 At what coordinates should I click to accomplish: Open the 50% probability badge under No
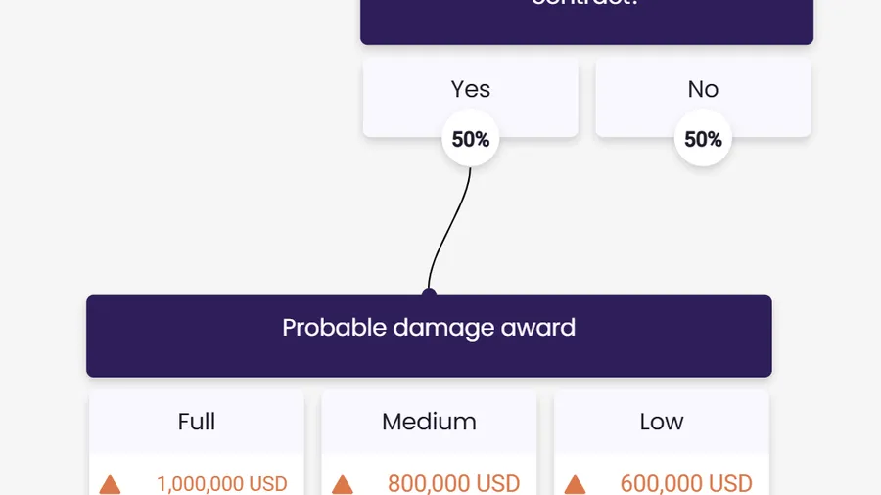703,139
